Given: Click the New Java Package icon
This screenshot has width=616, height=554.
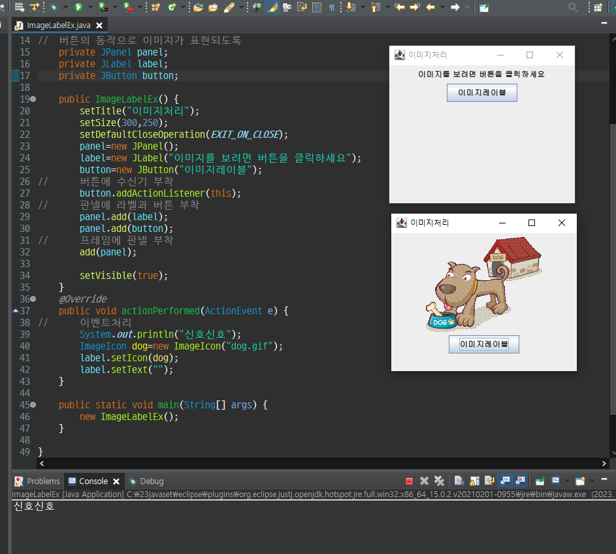Looking at the screenshot, I should pos(156,7).
